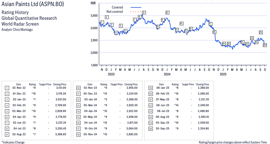
Task: Select the table row dated 30-Sep-25
Action: click(x=179, y=128)
